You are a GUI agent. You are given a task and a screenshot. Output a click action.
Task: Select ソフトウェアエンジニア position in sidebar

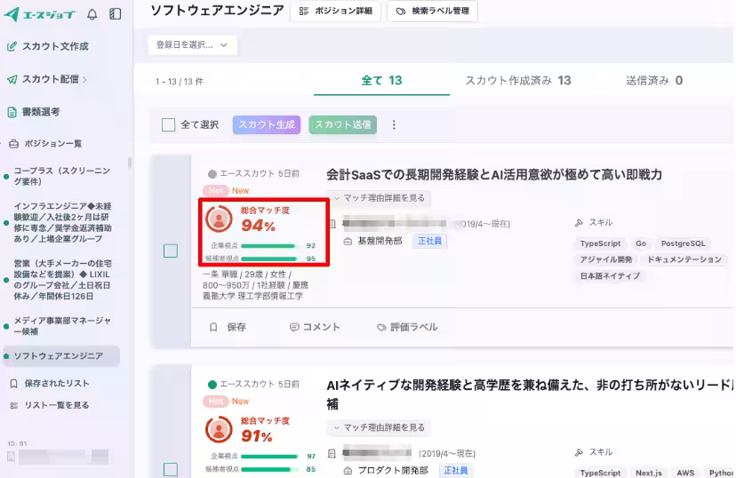coord(61,356)
